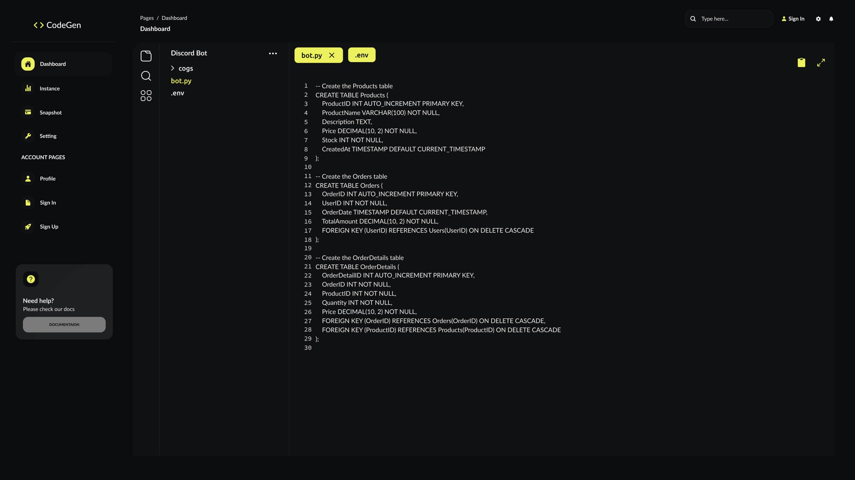Click line 12 CREATE TABLE Orders
Viewport: 855px width, 480px height.
coord(349,185)
